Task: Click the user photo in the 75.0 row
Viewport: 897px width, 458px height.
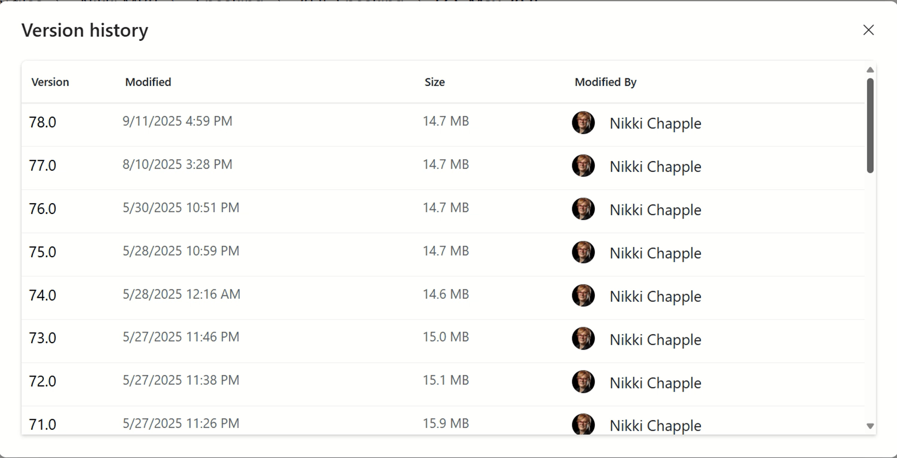Action: pyautogui.click(x=583, y=253)
